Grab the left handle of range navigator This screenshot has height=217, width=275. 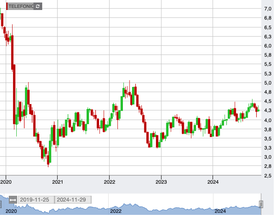click(x=0, y=204)
